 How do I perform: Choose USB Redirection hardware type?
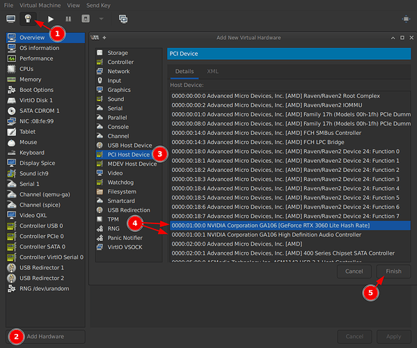[x=129, y=210]
